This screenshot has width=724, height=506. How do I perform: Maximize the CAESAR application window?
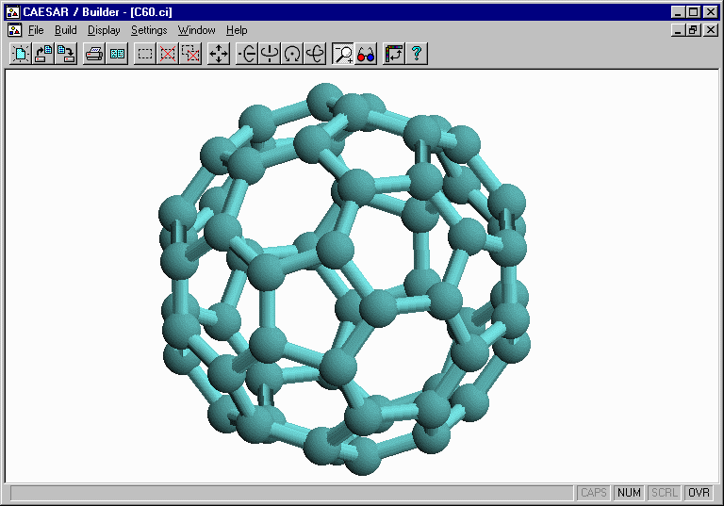tap(693, 12)
